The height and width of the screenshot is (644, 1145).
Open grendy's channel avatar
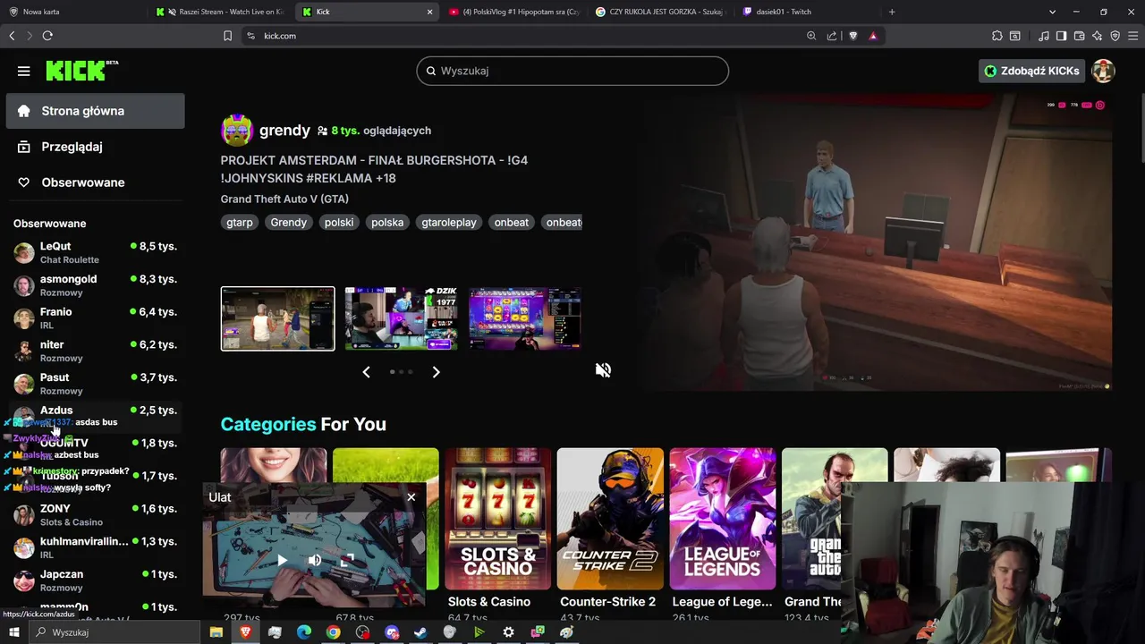237,131
